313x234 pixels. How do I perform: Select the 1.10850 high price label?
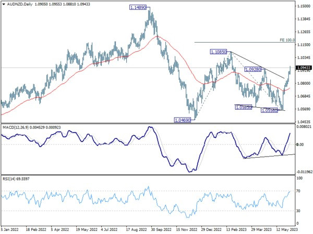[x=219, y=52]
